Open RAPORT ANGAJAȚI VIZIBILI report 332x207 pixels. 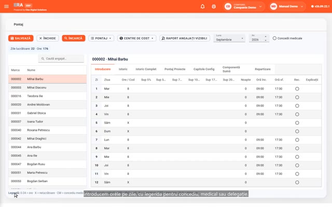coord(185,38)
